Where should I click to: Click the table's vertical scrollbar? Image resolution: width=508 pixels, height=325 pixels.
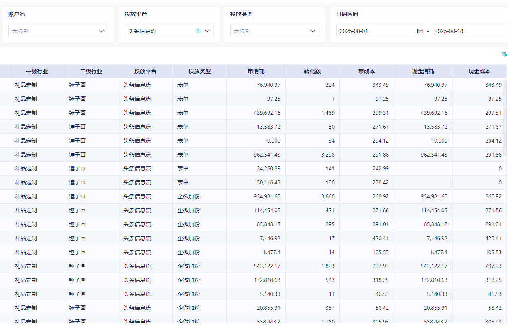pos(505,117)
